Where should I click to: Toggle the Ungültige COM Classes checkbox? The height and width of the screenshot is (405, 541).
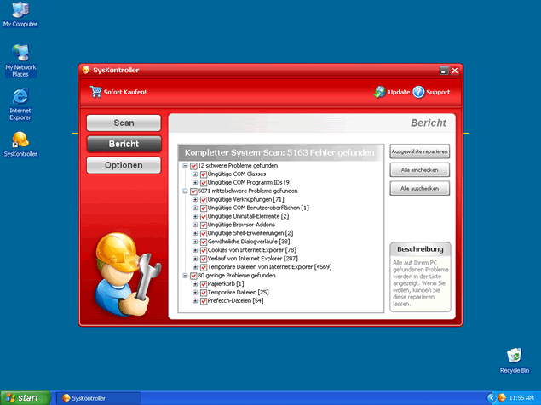click(x=204, y=174)
